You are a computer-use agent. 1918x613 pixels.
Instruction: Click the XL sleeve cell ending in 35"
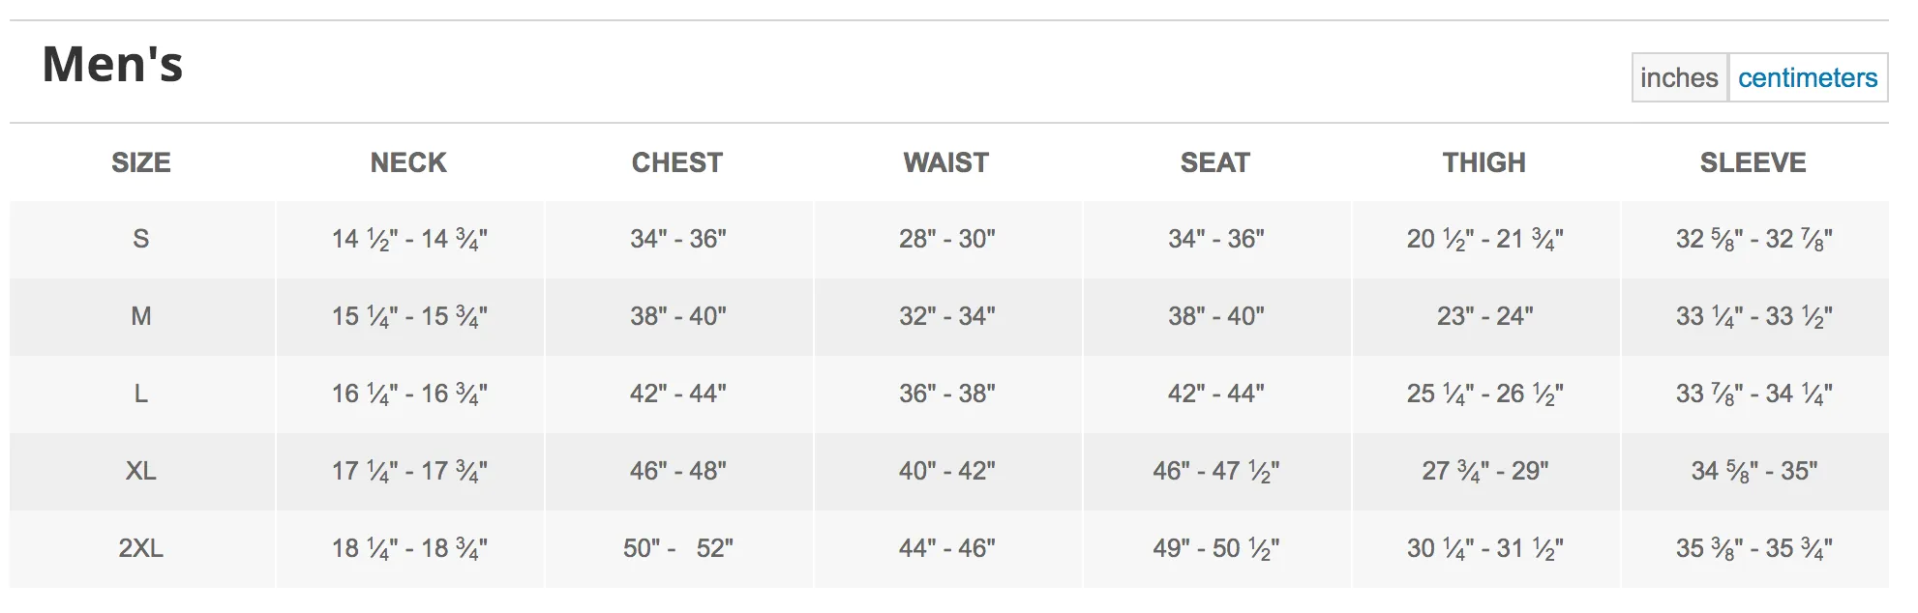pyautogui.click(x=1754, y=471)
